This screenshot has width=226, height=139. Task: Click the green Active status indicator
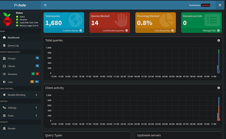point(17,17)
